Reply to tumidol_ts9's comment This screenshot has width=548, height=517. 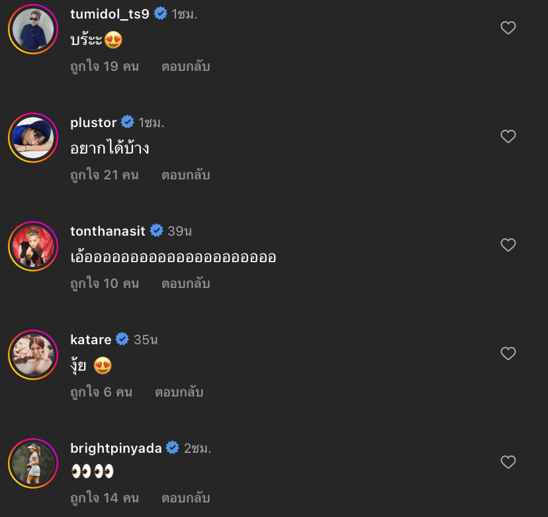185,66
